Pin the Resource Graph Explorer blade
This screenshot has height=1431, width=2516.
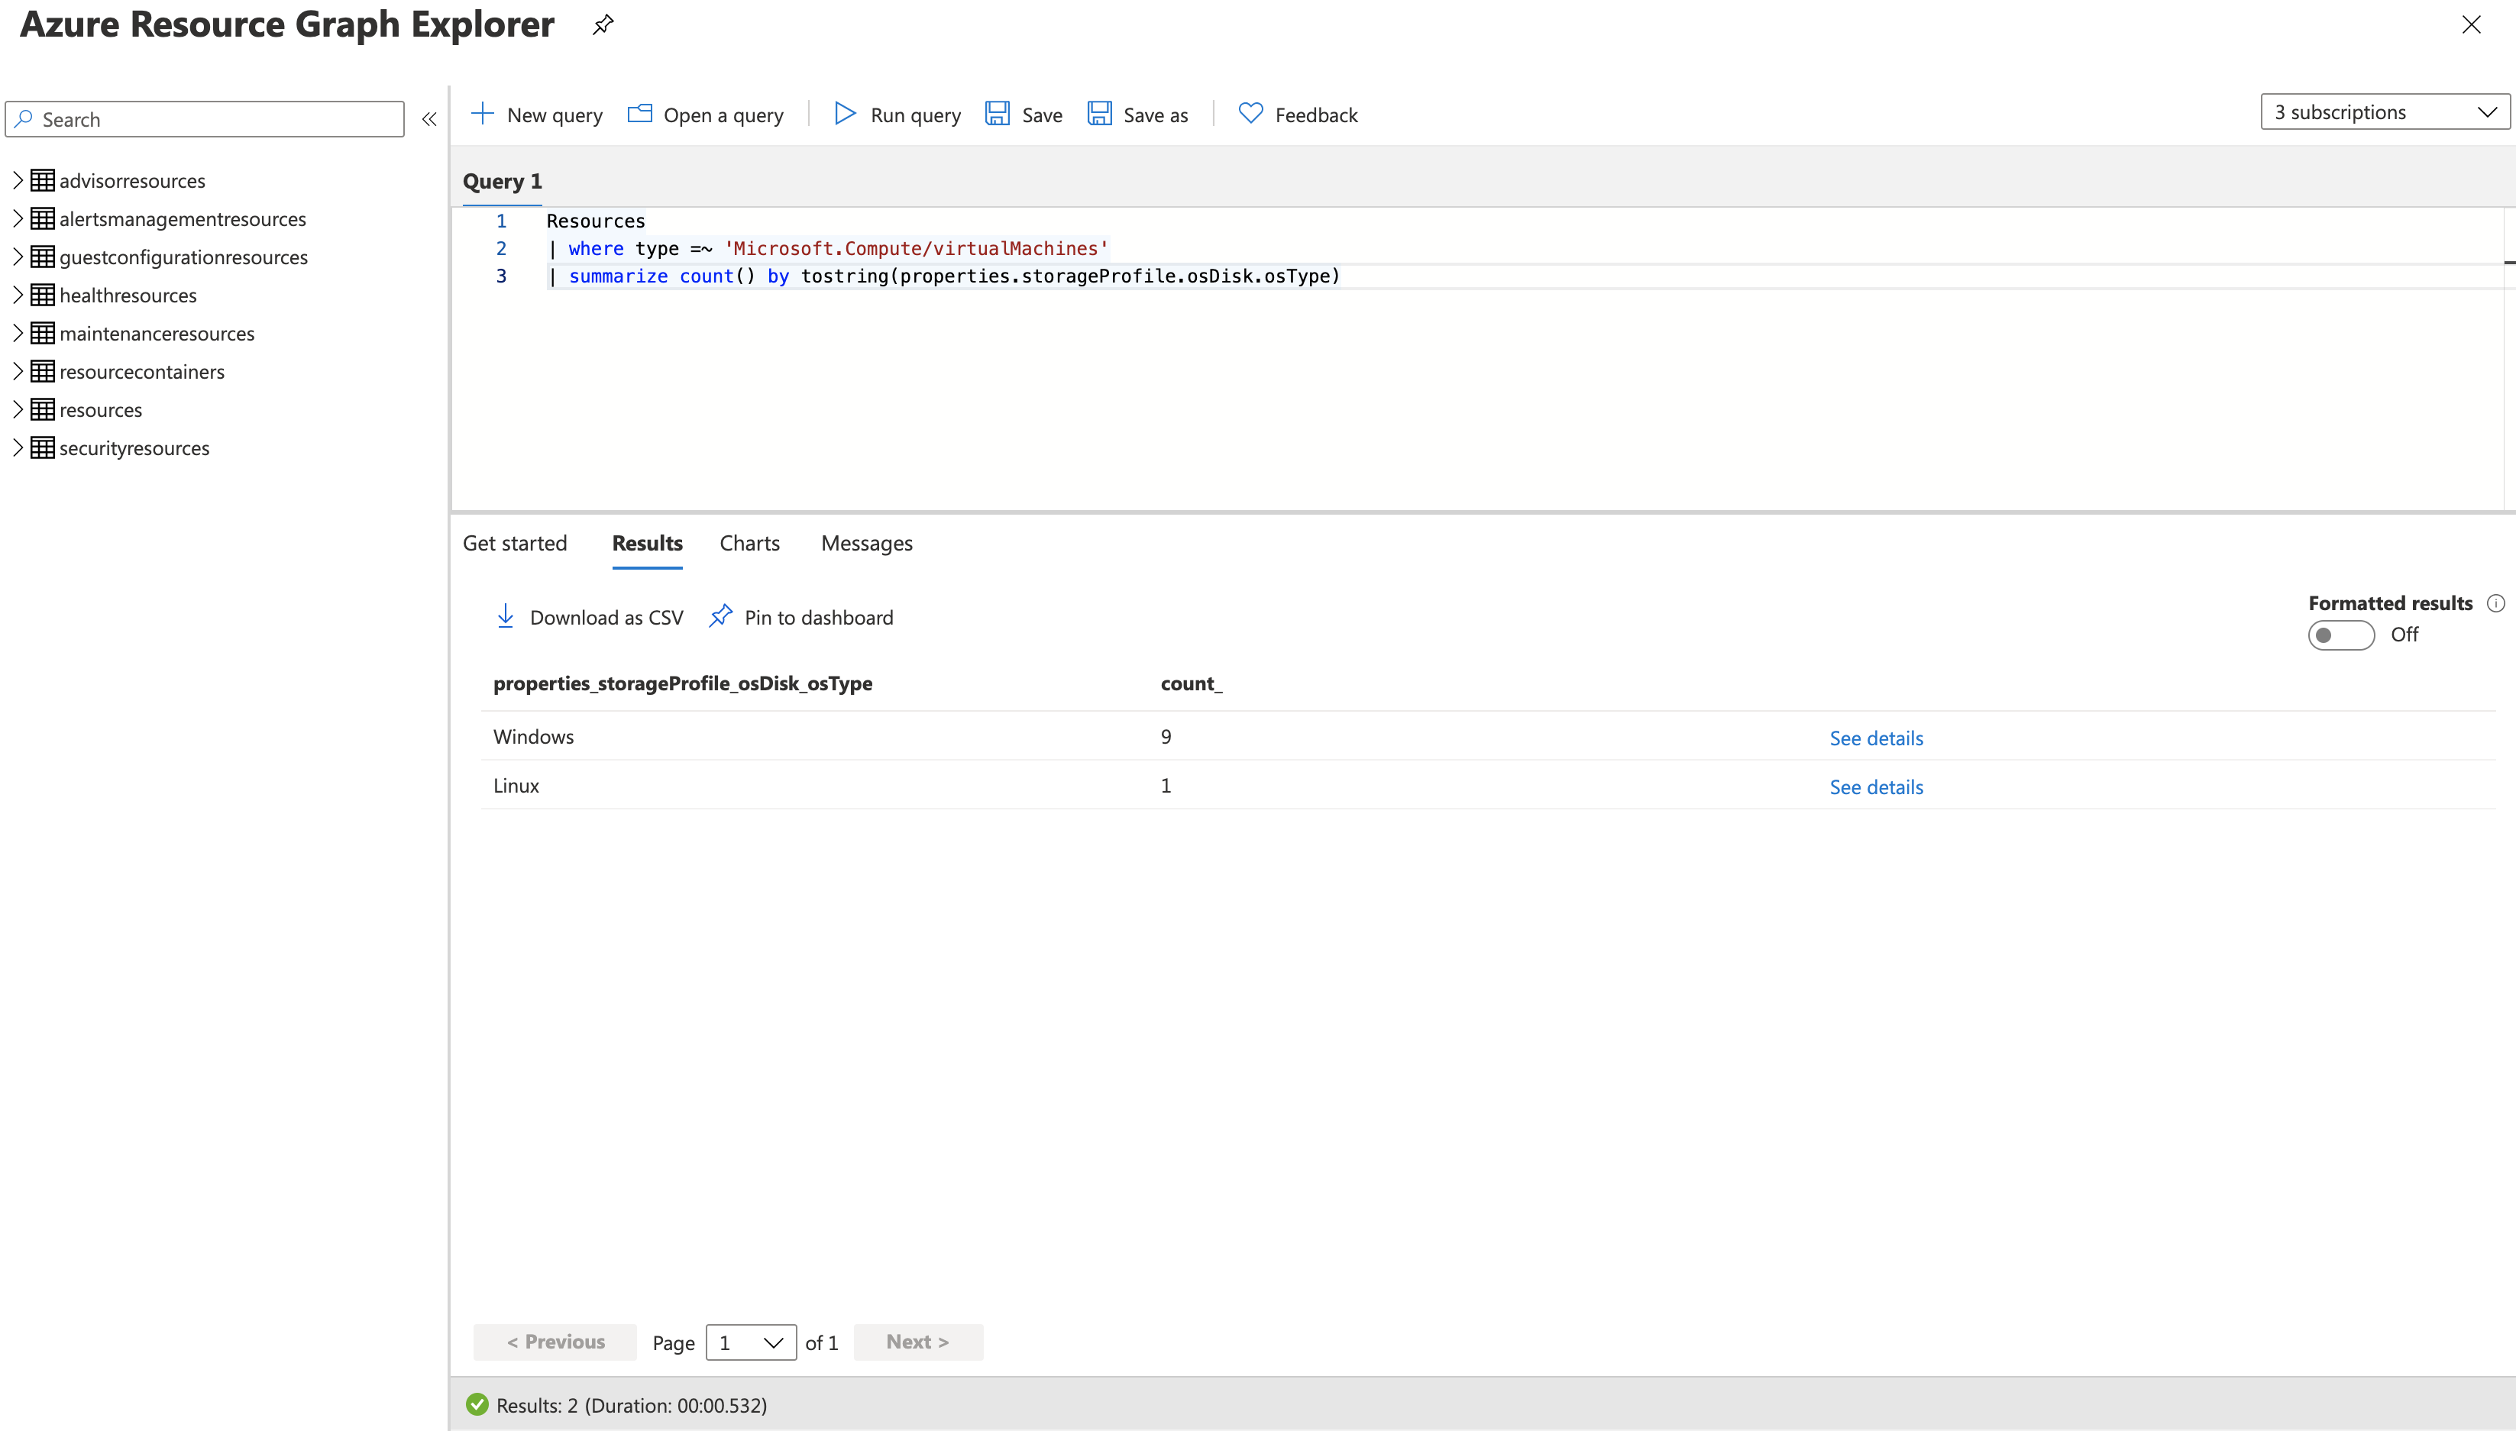603,24
